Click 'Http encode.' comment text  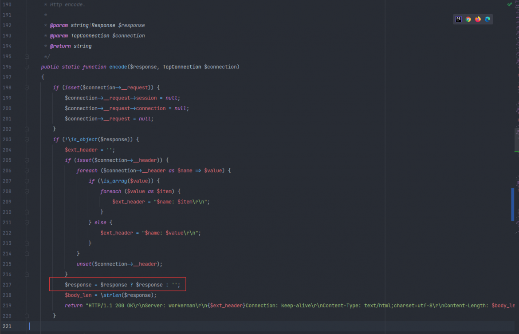(x=67, y=4)
